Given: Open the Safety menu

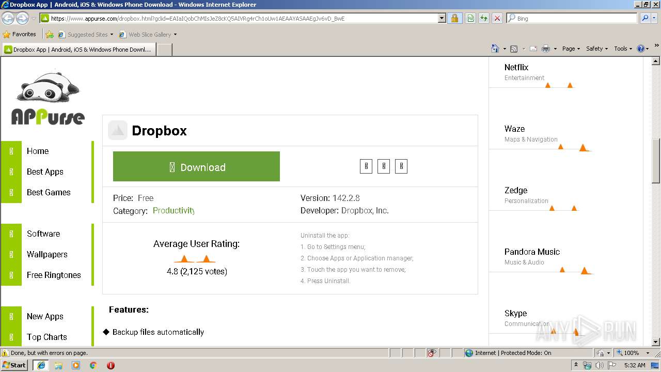Looking at the screenshot, I should pos(596,49).
